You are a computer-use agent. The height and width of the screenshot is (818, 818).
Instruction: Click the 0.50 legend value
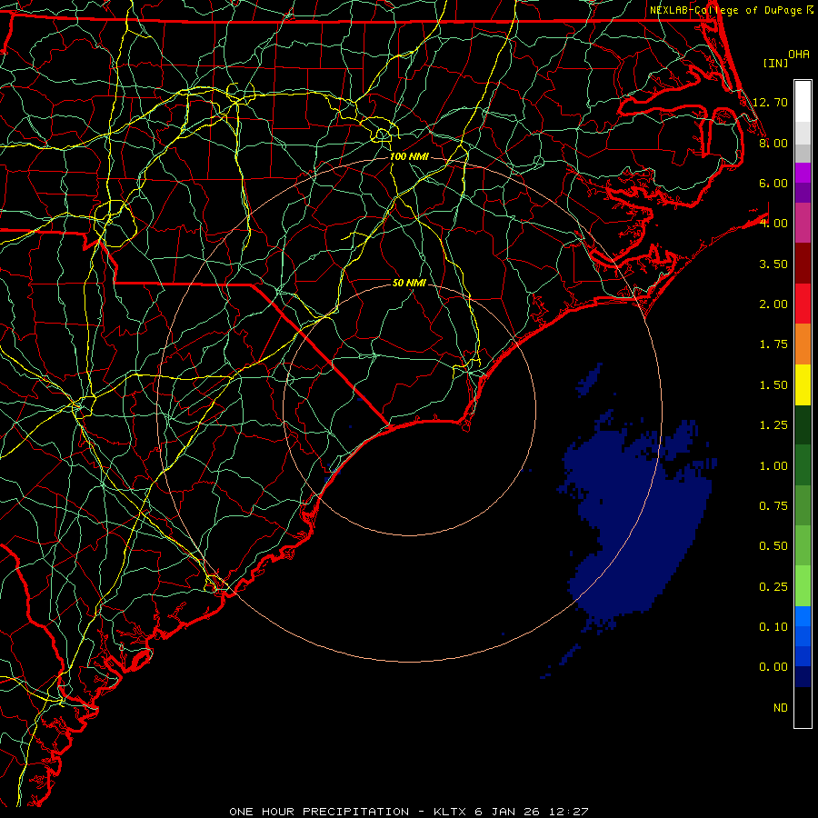click(773, 546)
